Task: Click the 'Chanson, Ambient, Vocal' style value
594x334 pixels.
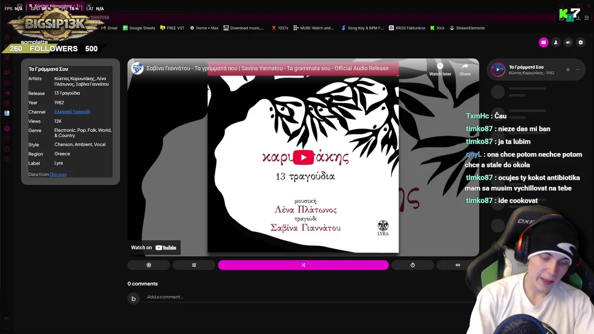Action: coord(80,145)
